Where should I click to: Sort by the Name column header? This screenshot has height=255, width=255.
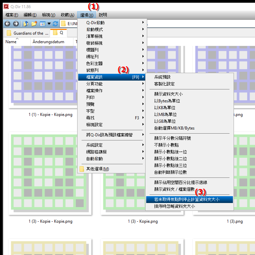click(17, 42)
